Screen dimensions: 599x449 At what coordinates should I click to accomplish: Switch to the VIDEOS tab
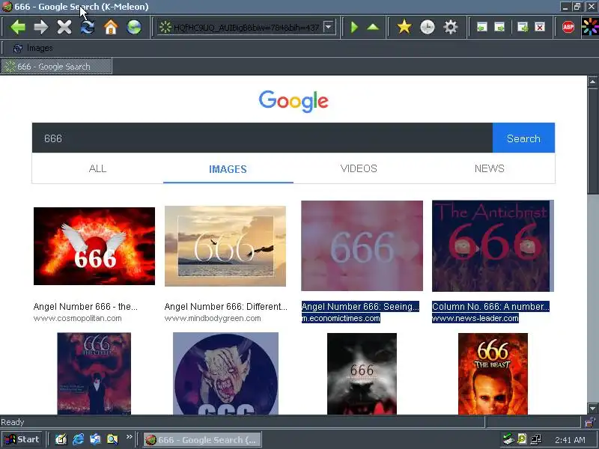359,168
